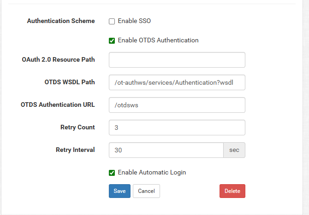The image size is (309, 215).
Task: Select the Retry Count input box
Action: pyautogui.click(x=177, y=128)
